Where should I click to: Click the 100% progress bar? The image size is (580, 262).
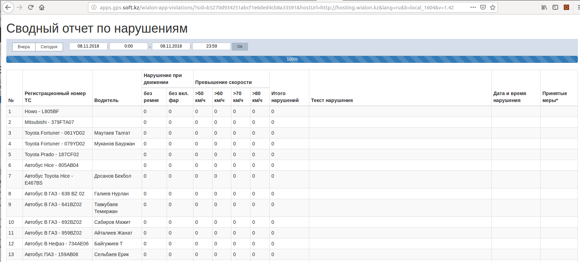click(x=292, y=59)
